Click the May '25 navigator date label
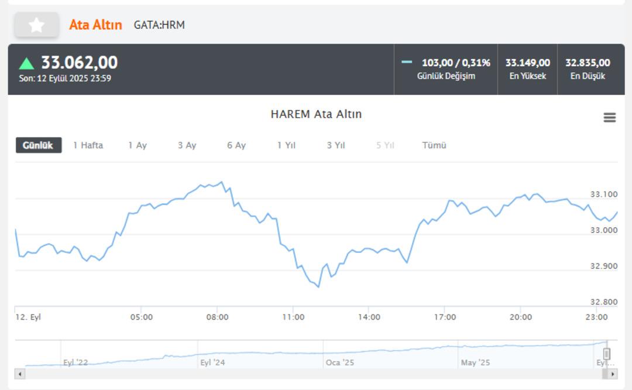The image size is (632, 390). tap(475, 362)
